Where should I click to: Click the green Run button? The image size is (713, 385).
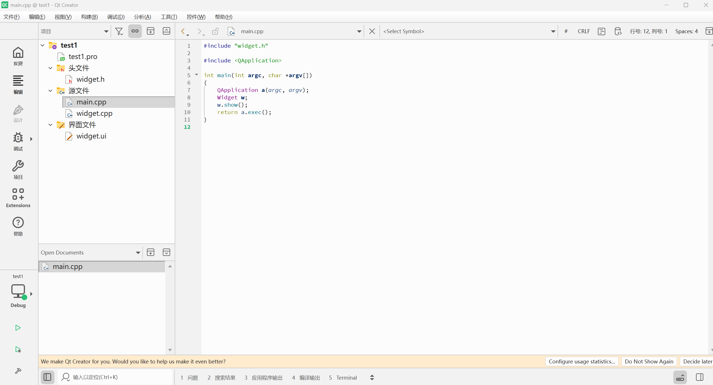pos(18,328)
